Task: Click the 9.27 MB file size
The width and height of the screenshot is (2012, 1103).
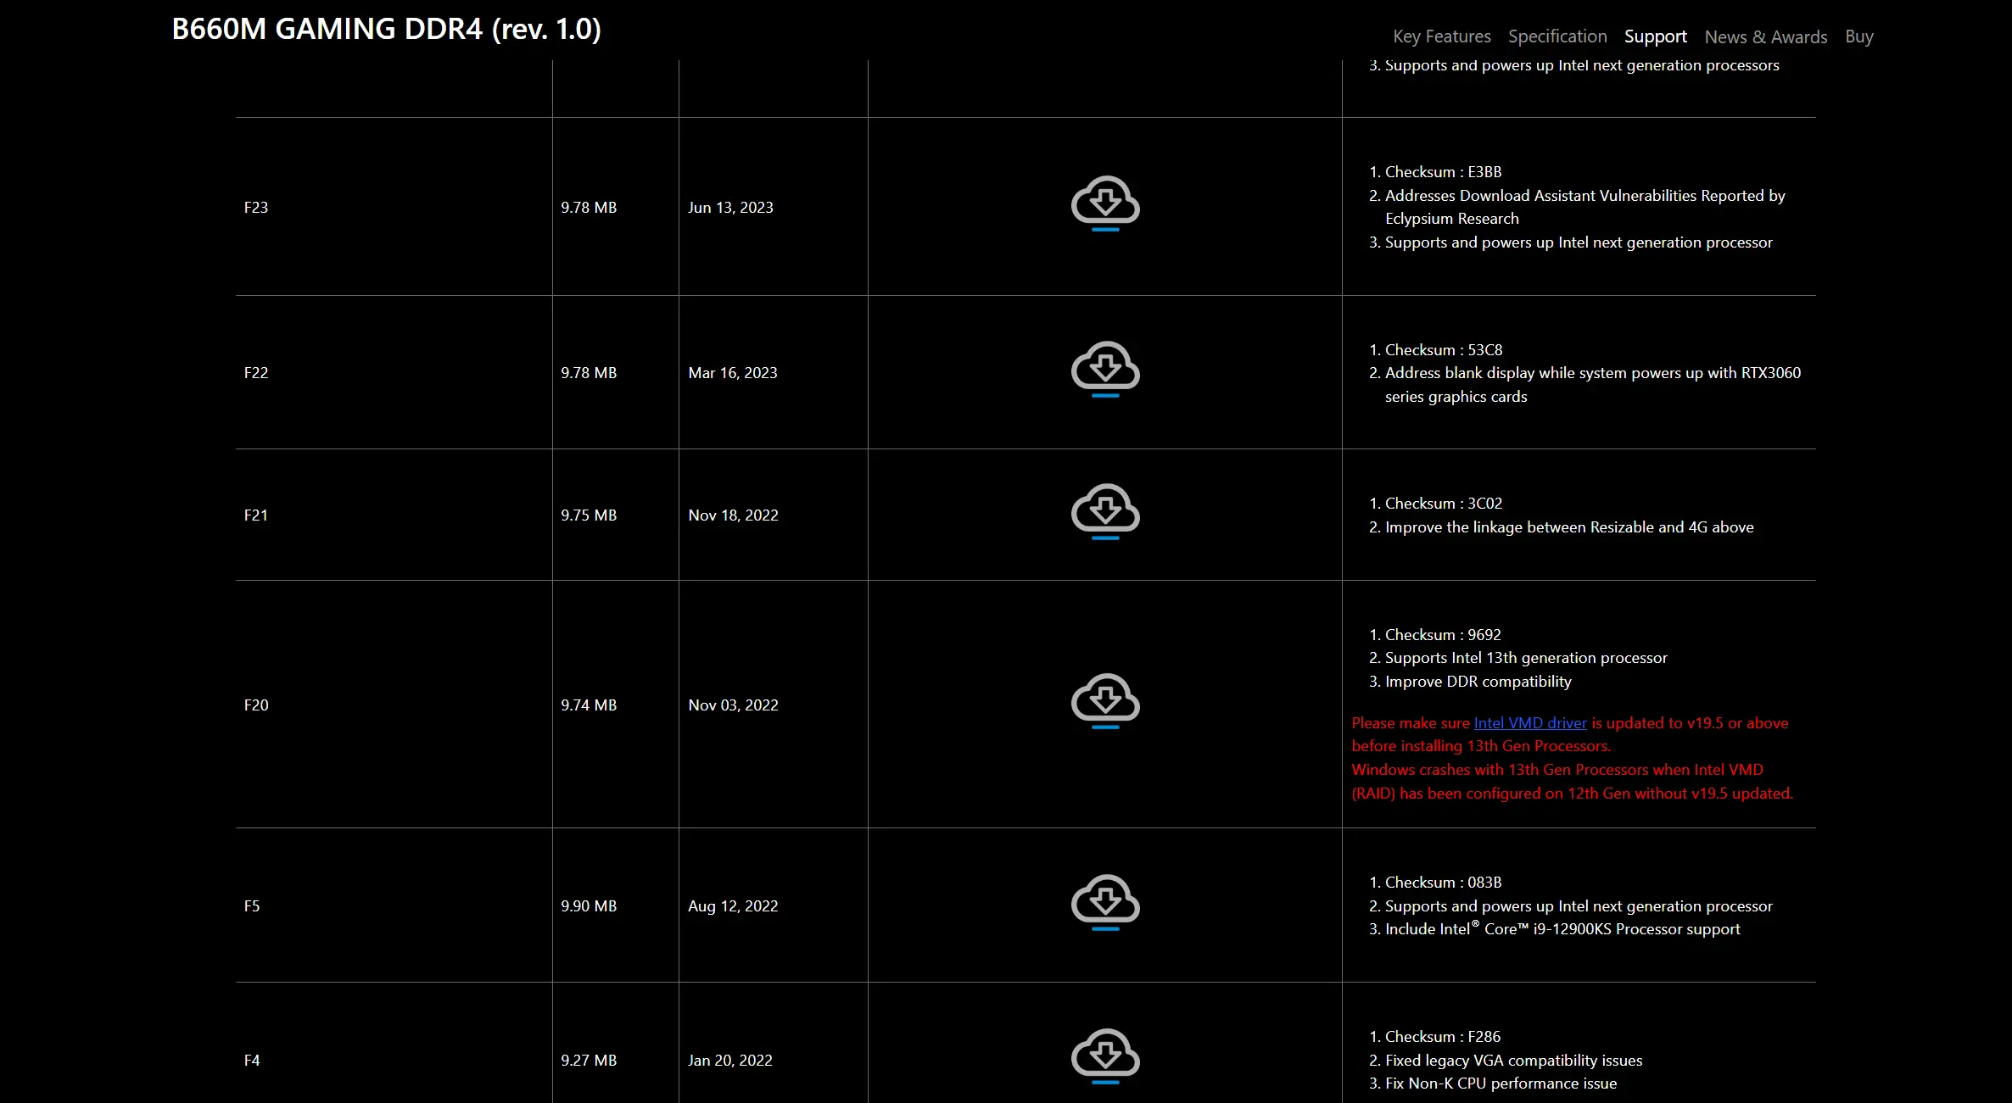Action: pos(589,1061)
